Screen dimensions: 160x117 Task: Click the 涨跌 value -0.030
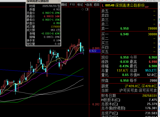(124, 62)
